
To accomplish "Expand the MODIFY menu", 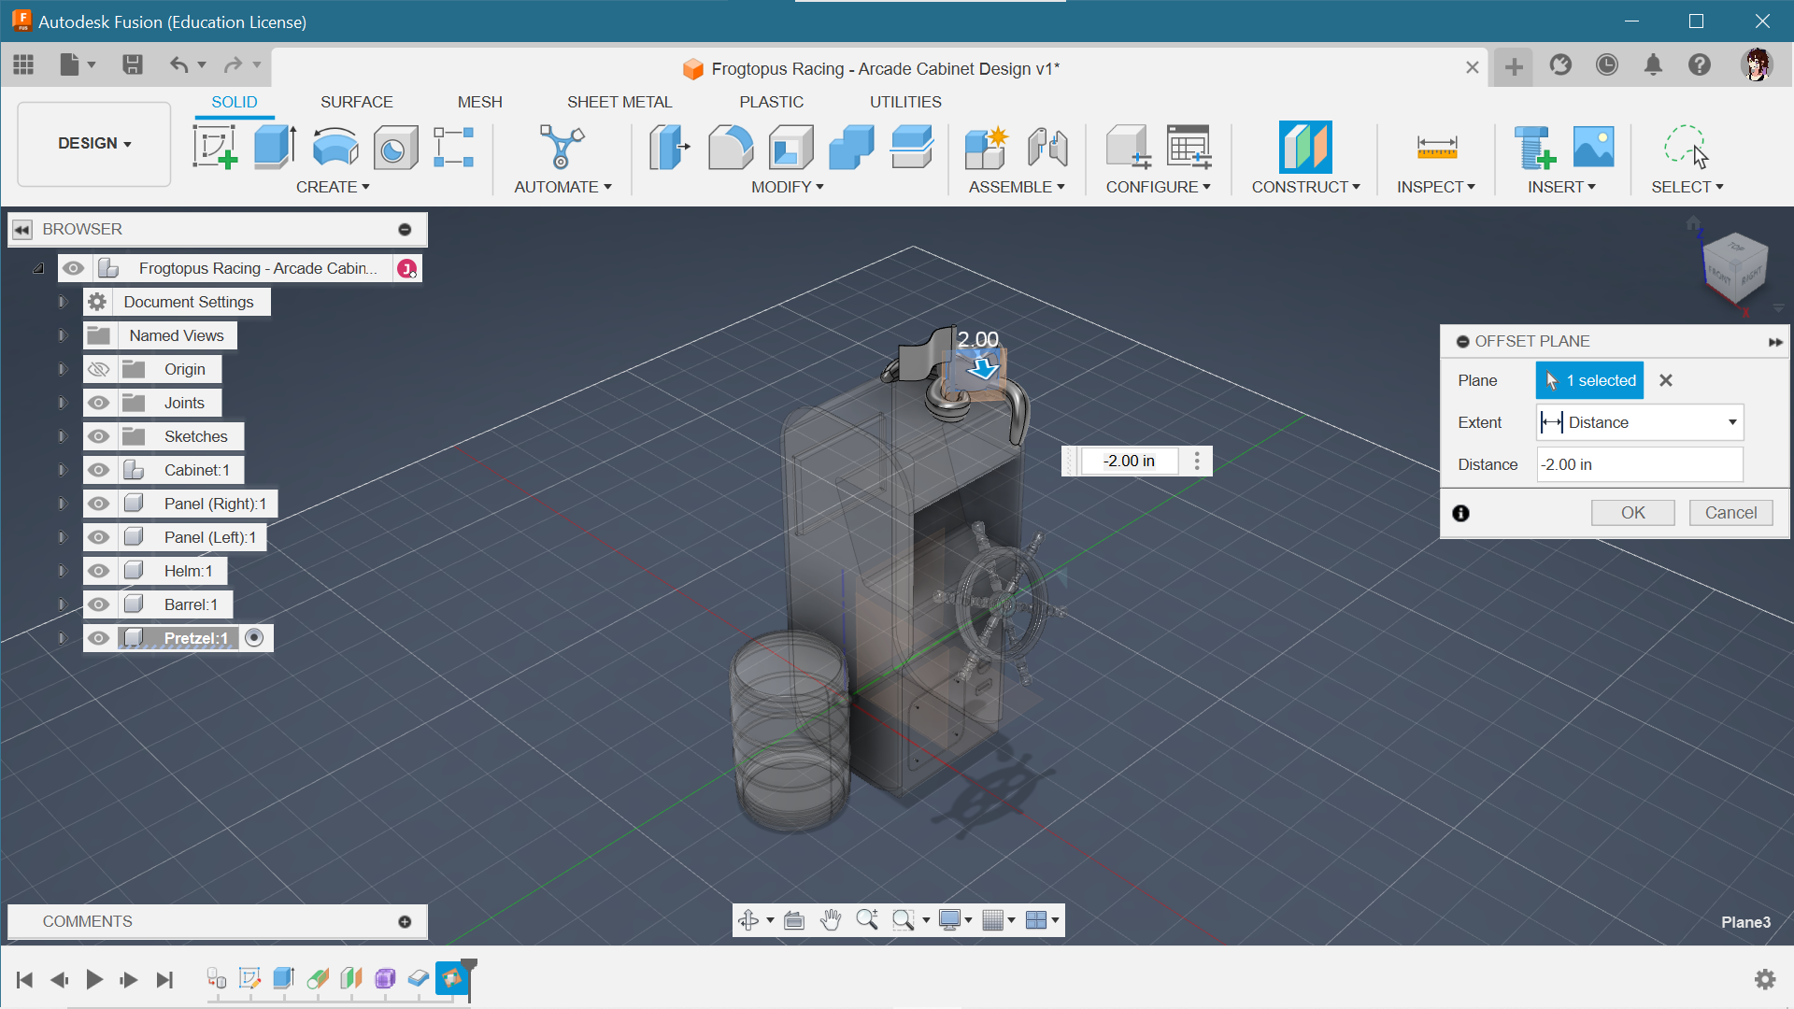I will [x=787, y=187].
